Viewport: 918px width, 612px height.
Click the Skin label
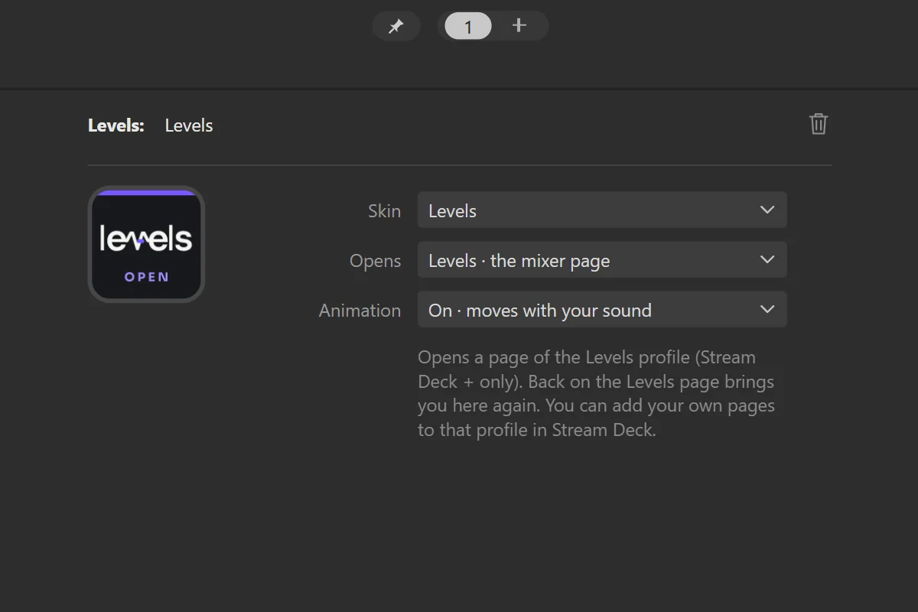click(x=384, y=211)
